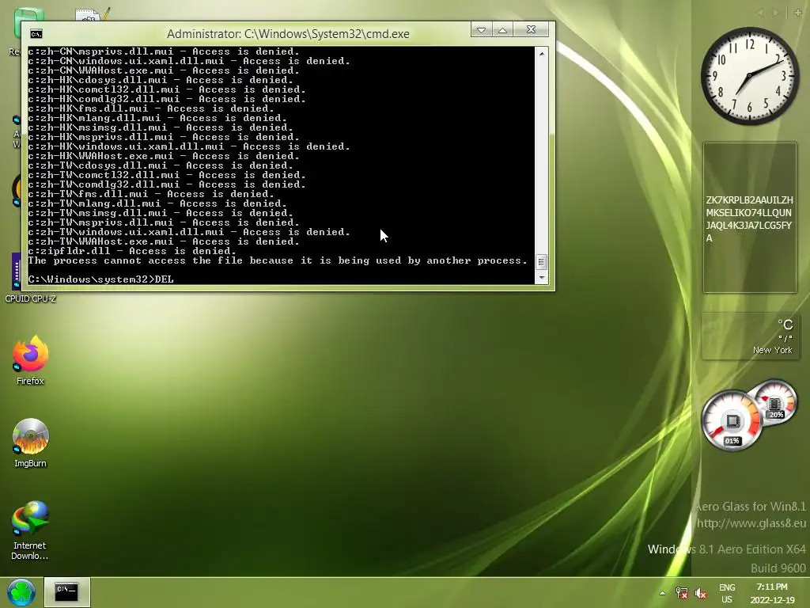The image size is (810, 608).
Task: Launch Internet Download Manager desktop icon
Action: tap(30, 530)
